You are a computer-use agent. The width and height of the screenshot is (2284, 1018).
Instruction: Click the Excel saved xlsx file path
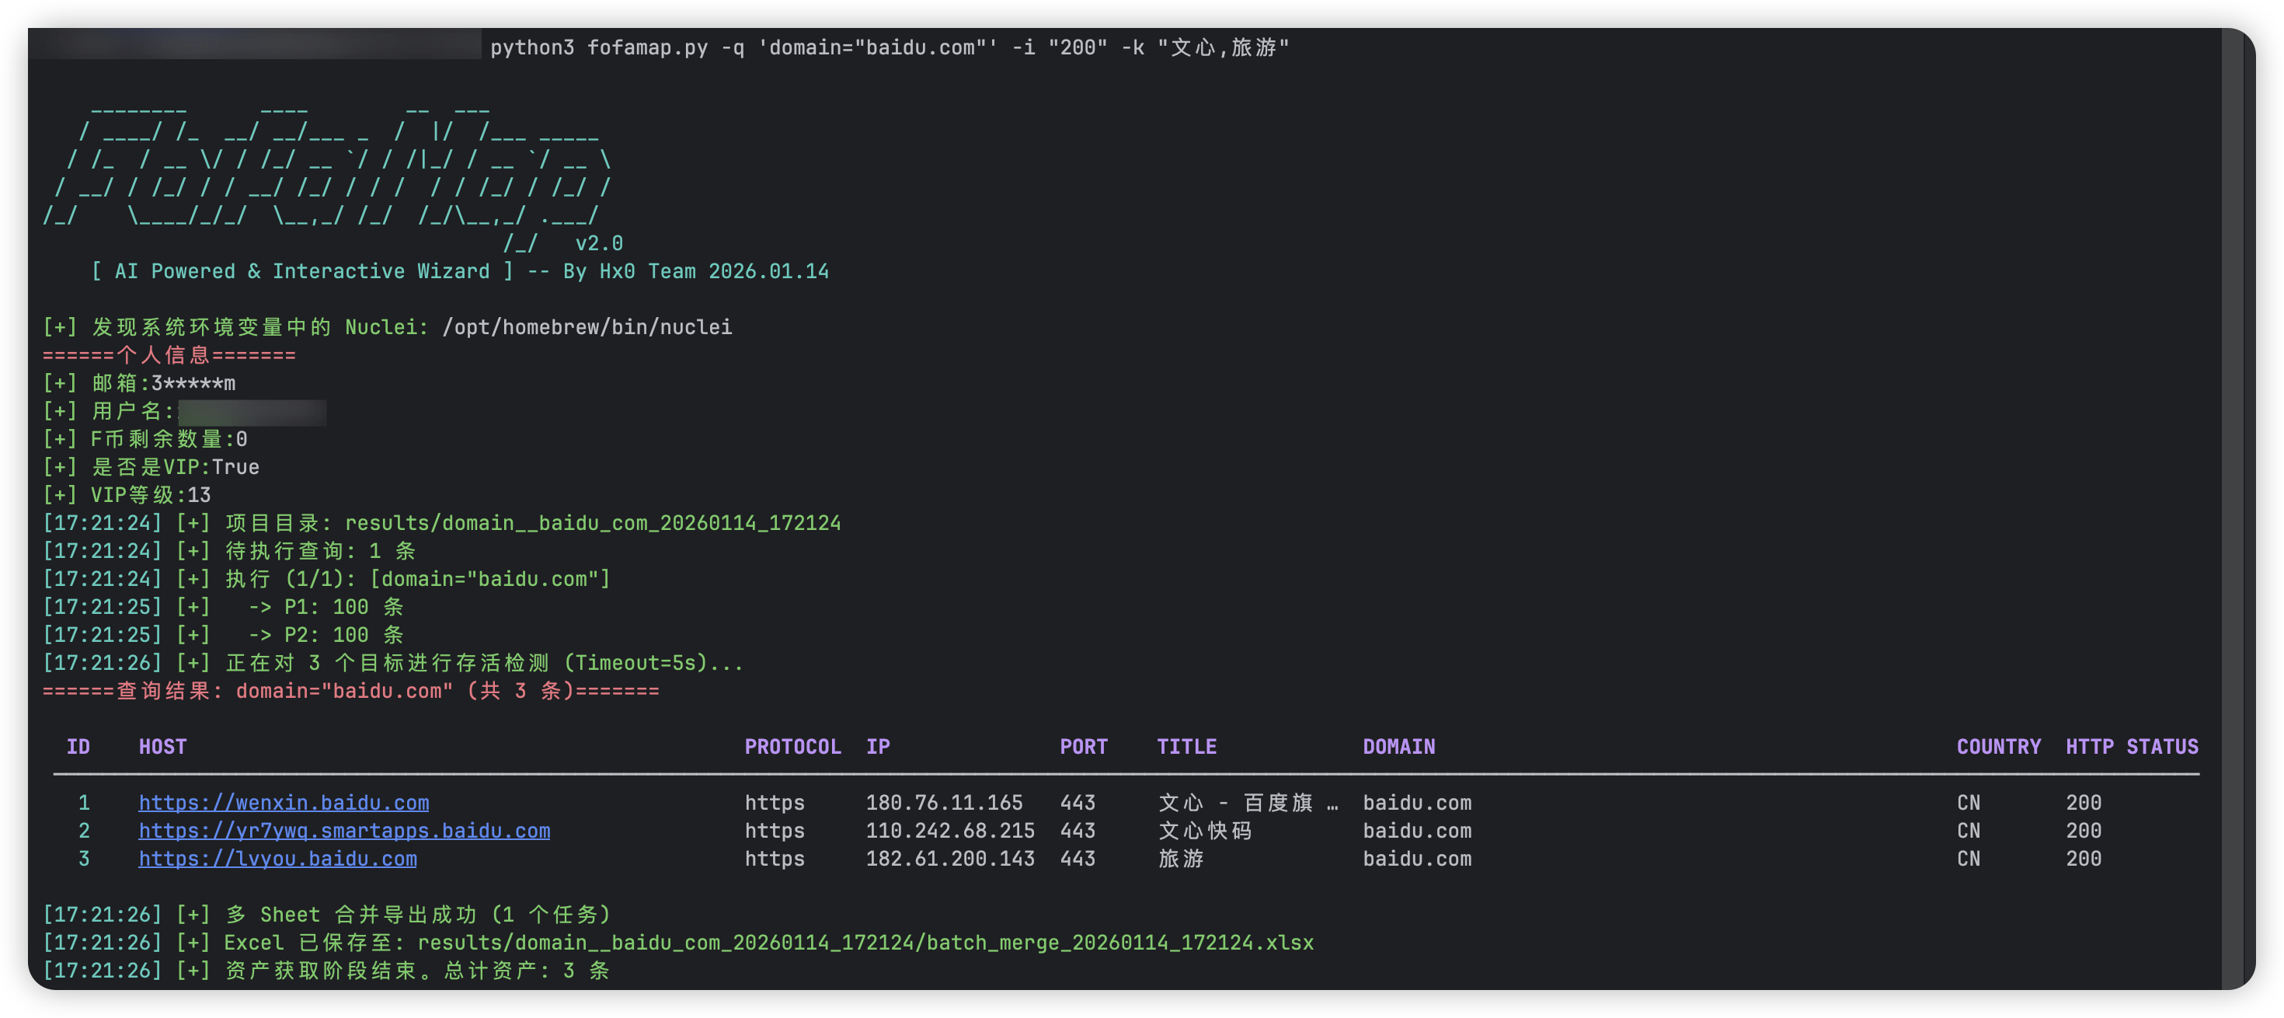(x=865, y=943)
